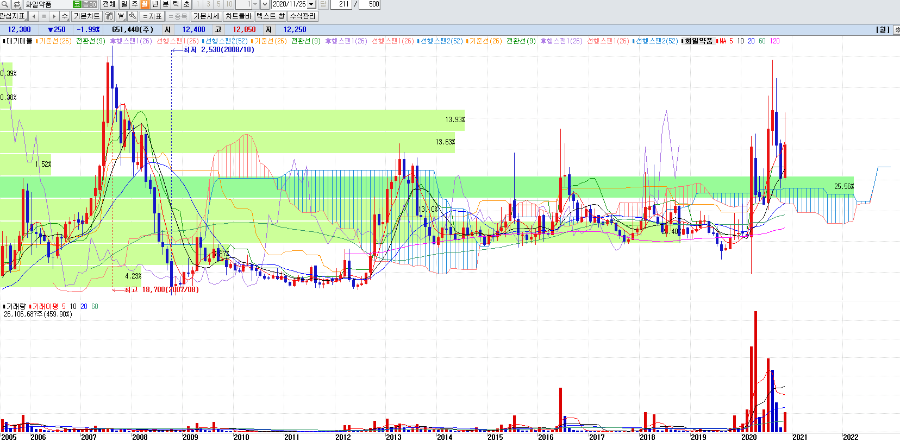The width and height of the screenshot is (900, 442).
Task: Click the volume 651,440(주) value
Action: [133, 30]
